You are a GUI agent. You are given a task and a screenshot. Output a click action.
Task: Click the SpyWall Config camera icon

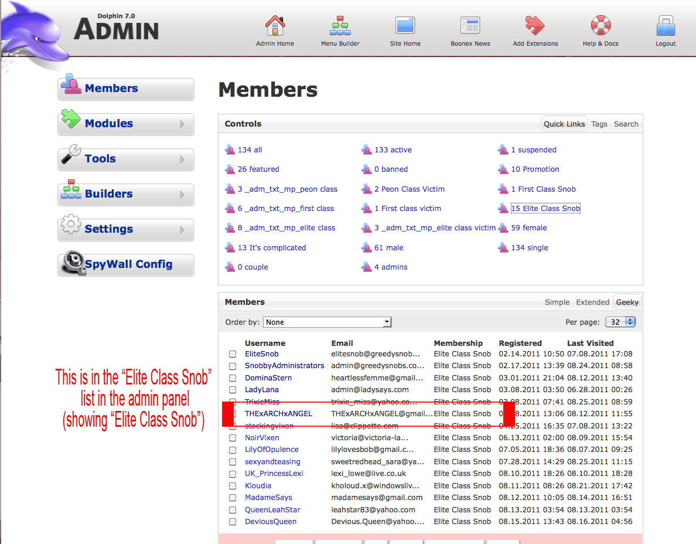click(x=74, y=263)
